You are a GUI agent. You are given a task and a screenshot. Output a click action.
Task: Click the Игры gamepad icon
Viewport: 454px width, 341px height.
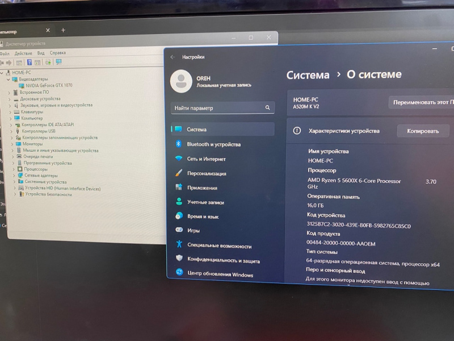[179, 230]
